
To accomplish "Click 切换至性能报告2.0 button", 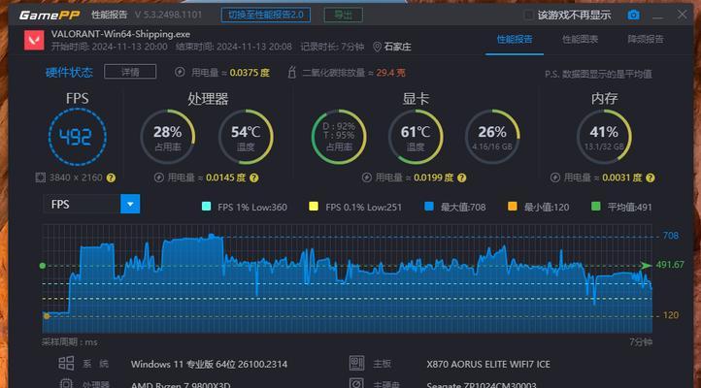I will 266,15.
